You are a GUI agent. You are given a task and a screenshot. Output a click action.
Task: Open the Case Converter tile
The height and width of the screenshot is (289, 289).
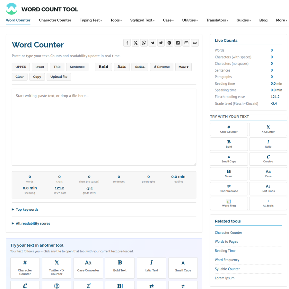click(x=88, y=268)
